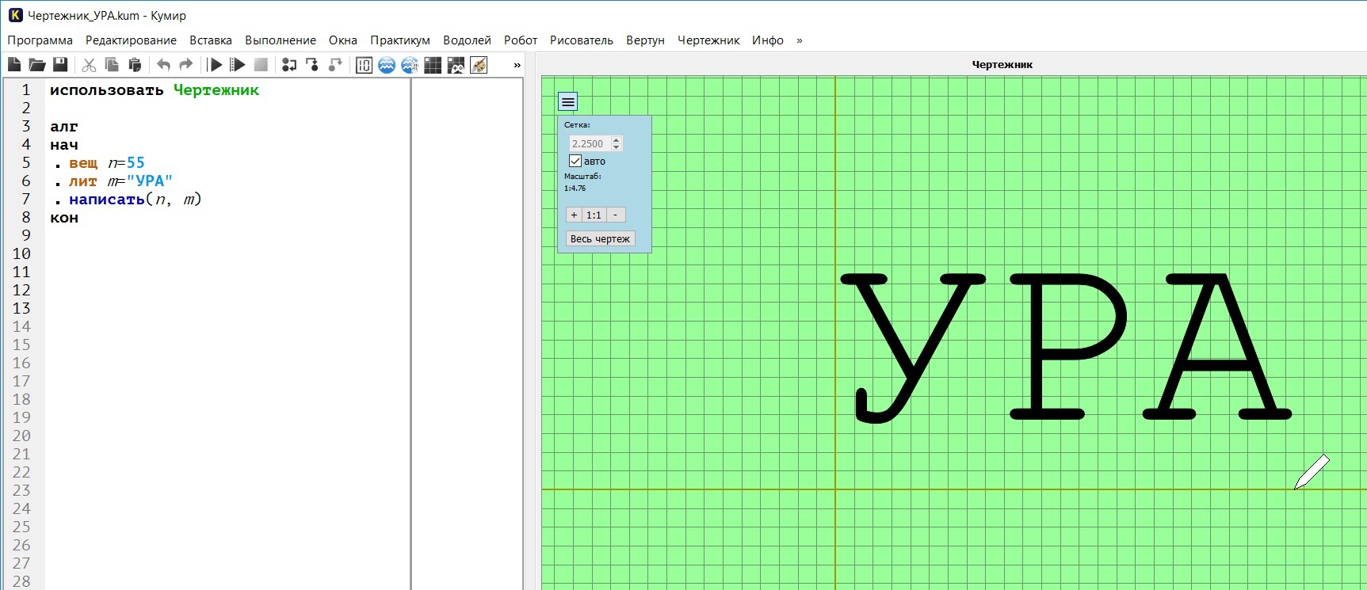Screen dimensions: 1367x590
Task: Open the Инфо menu
Action: click(x=768, y=40)
